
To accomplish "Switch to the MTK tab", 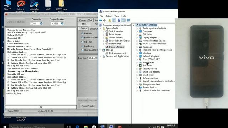I will (x=84, y=24).
